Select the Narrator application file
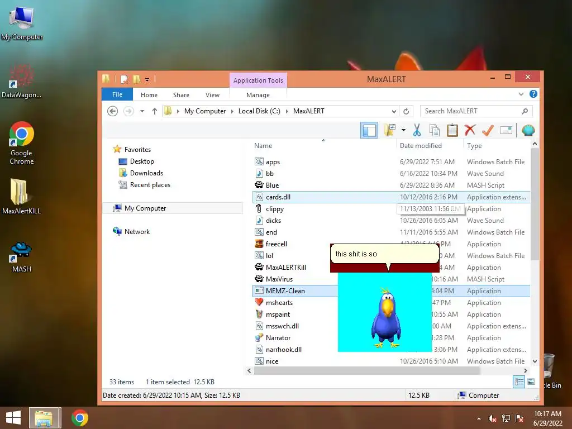 coord(278,338)
